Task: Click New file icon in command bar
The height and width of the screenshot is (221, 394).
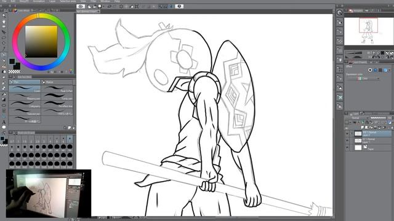Action: 89,6
